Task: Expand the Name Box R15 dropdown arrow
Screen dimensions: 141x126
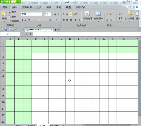Action: pos(19,34)
